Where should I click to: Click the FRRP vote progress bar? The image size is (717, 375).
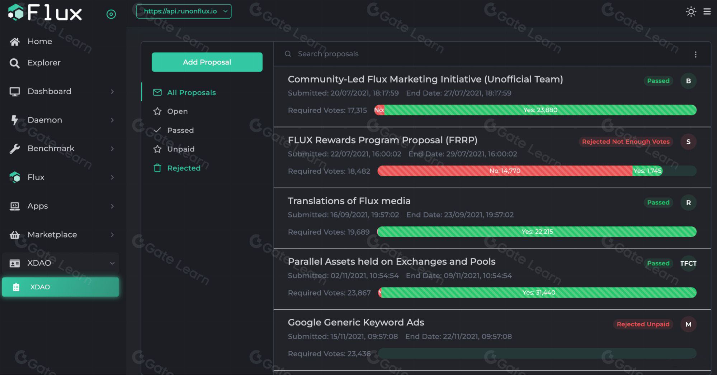click(x=537, y=171)
